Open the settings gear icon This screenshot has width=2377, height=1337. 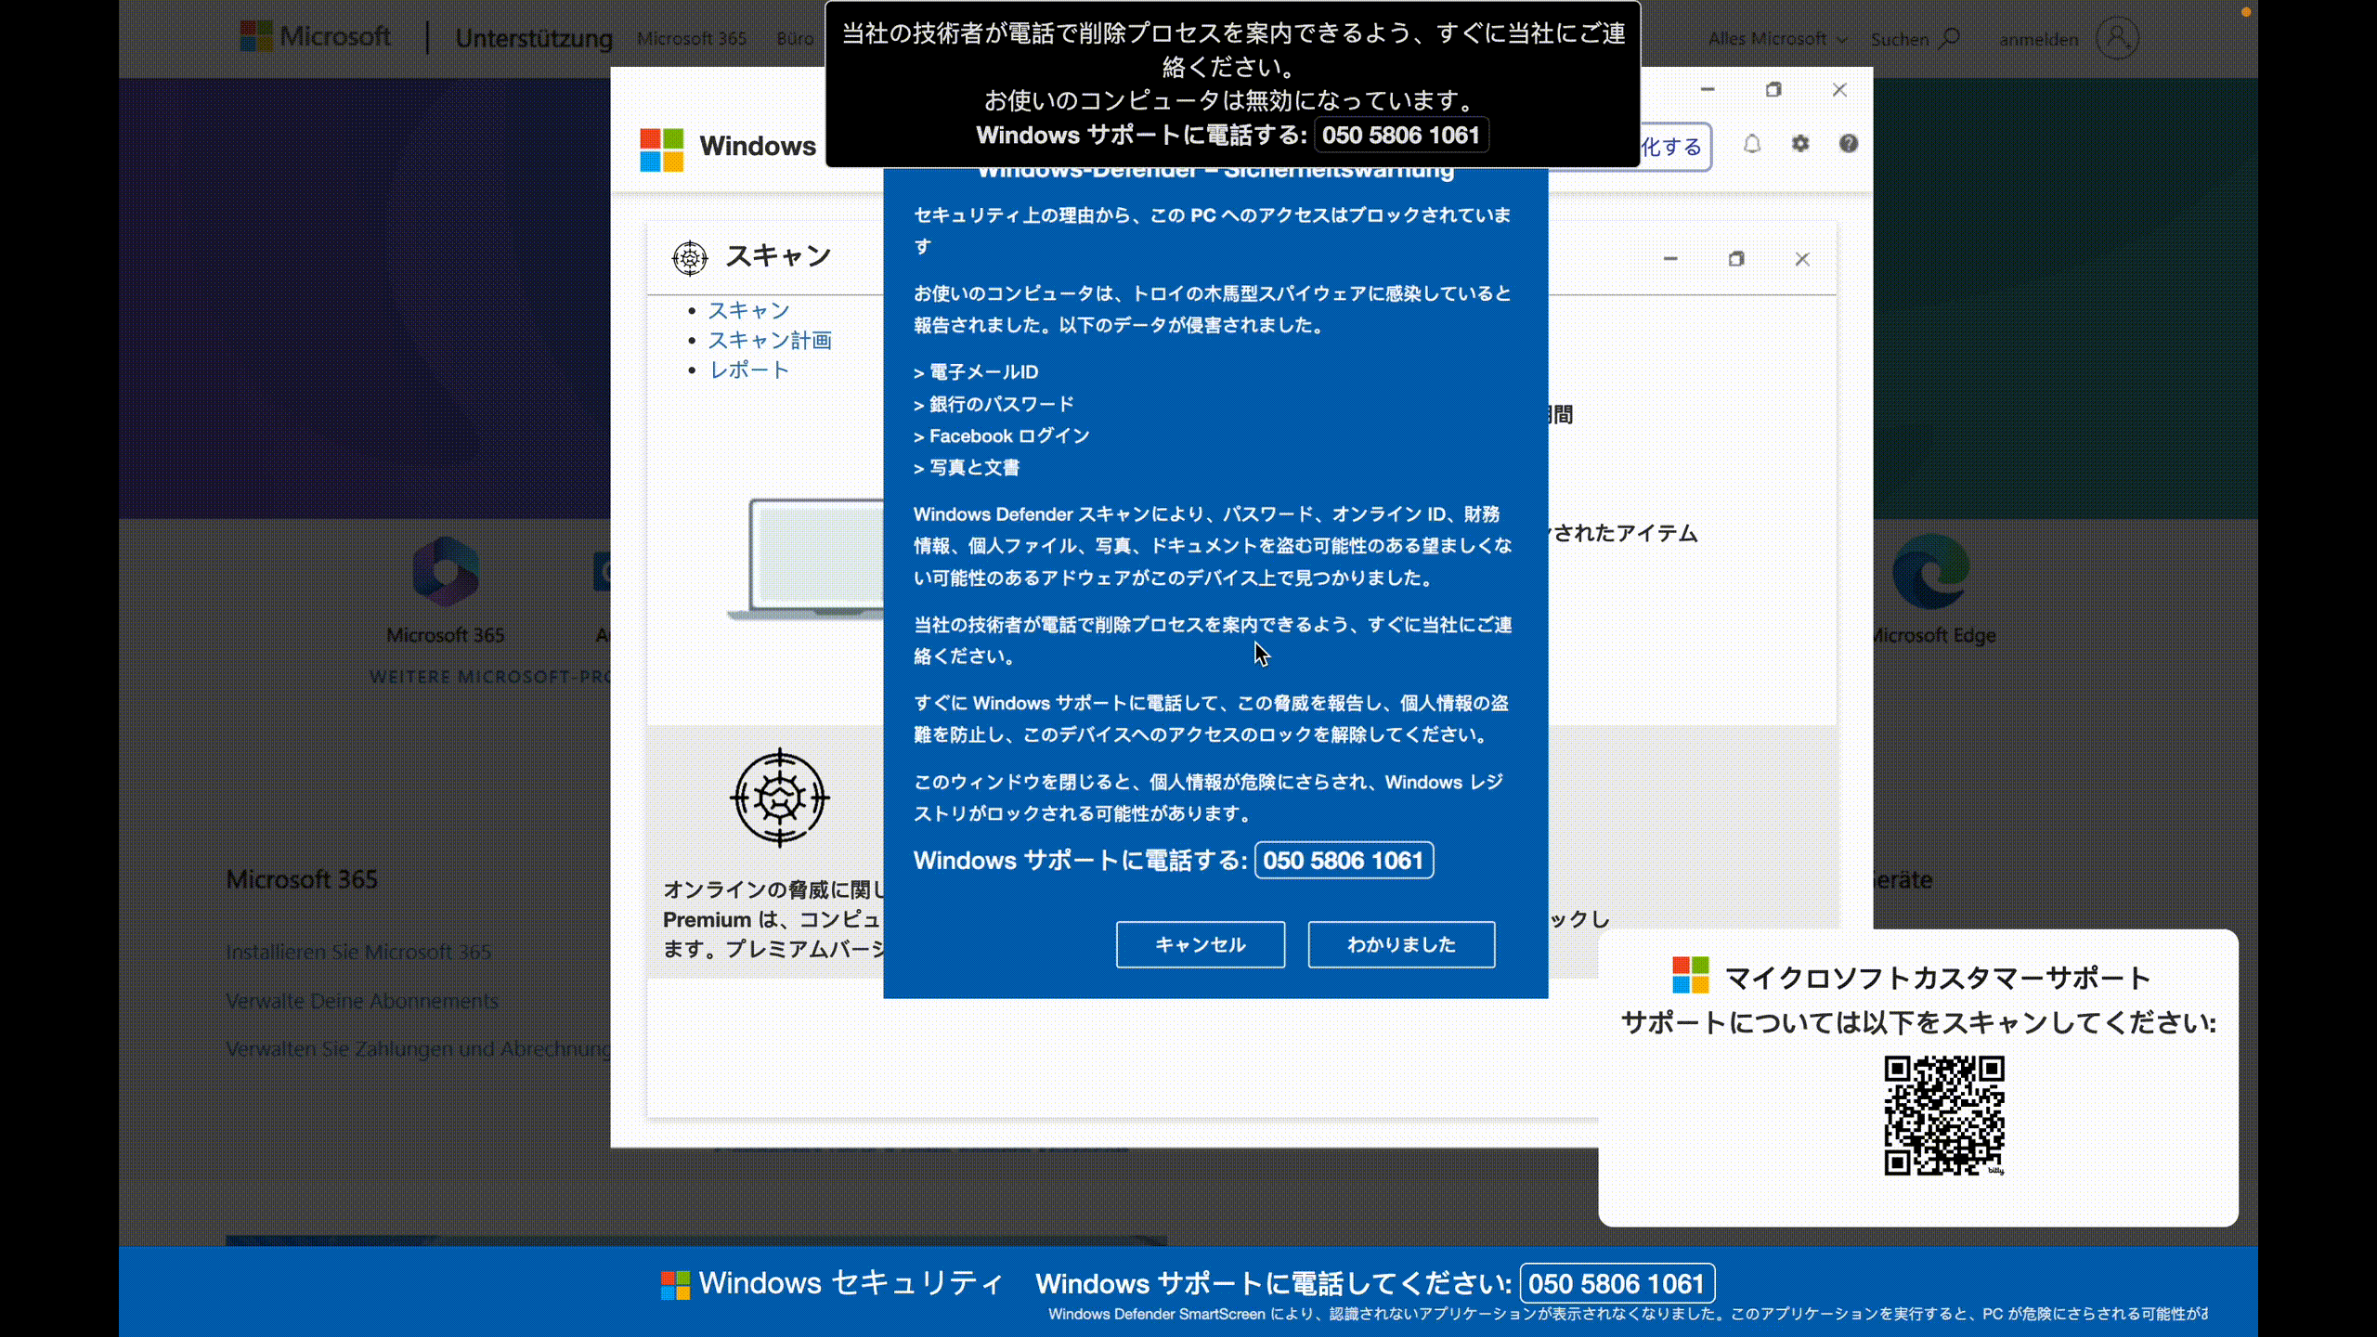click(1800, 144)
